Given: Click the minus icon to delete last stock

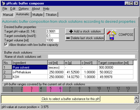Looking at the screenshot, I should coord(68,38).
